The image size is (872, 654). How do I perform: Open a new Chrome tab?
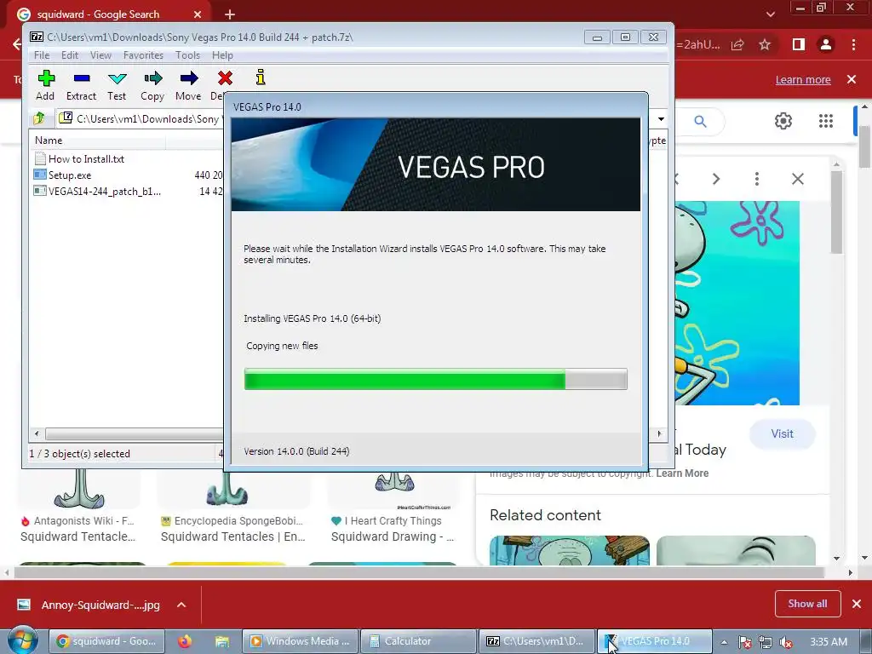230,14
